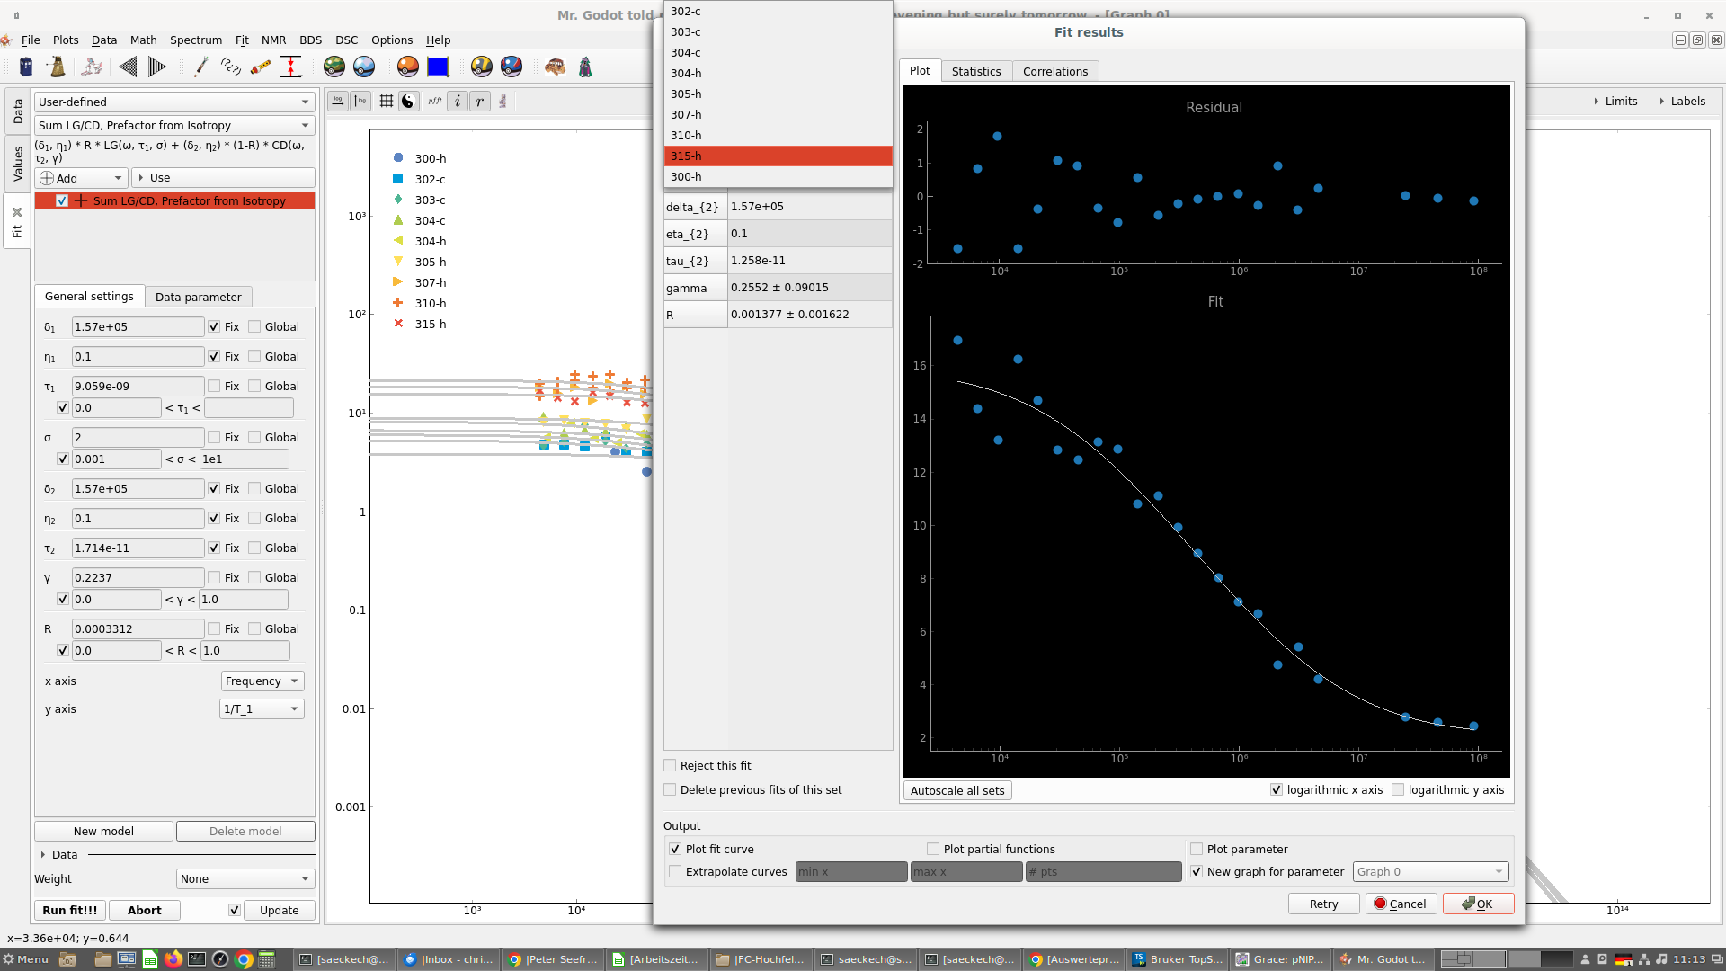Select 307-h in the dataset list
The height and width of the screenshot is (971, 1726).
click(686, 114)
